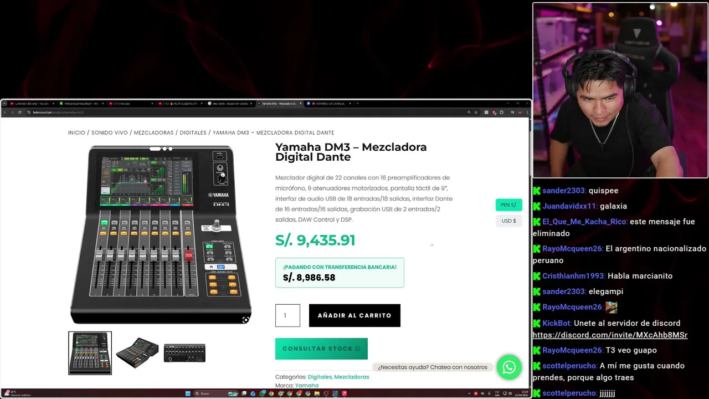Switch currency to USD $
The height and width of the screenshot is (399, 709).
click(508, 221)
